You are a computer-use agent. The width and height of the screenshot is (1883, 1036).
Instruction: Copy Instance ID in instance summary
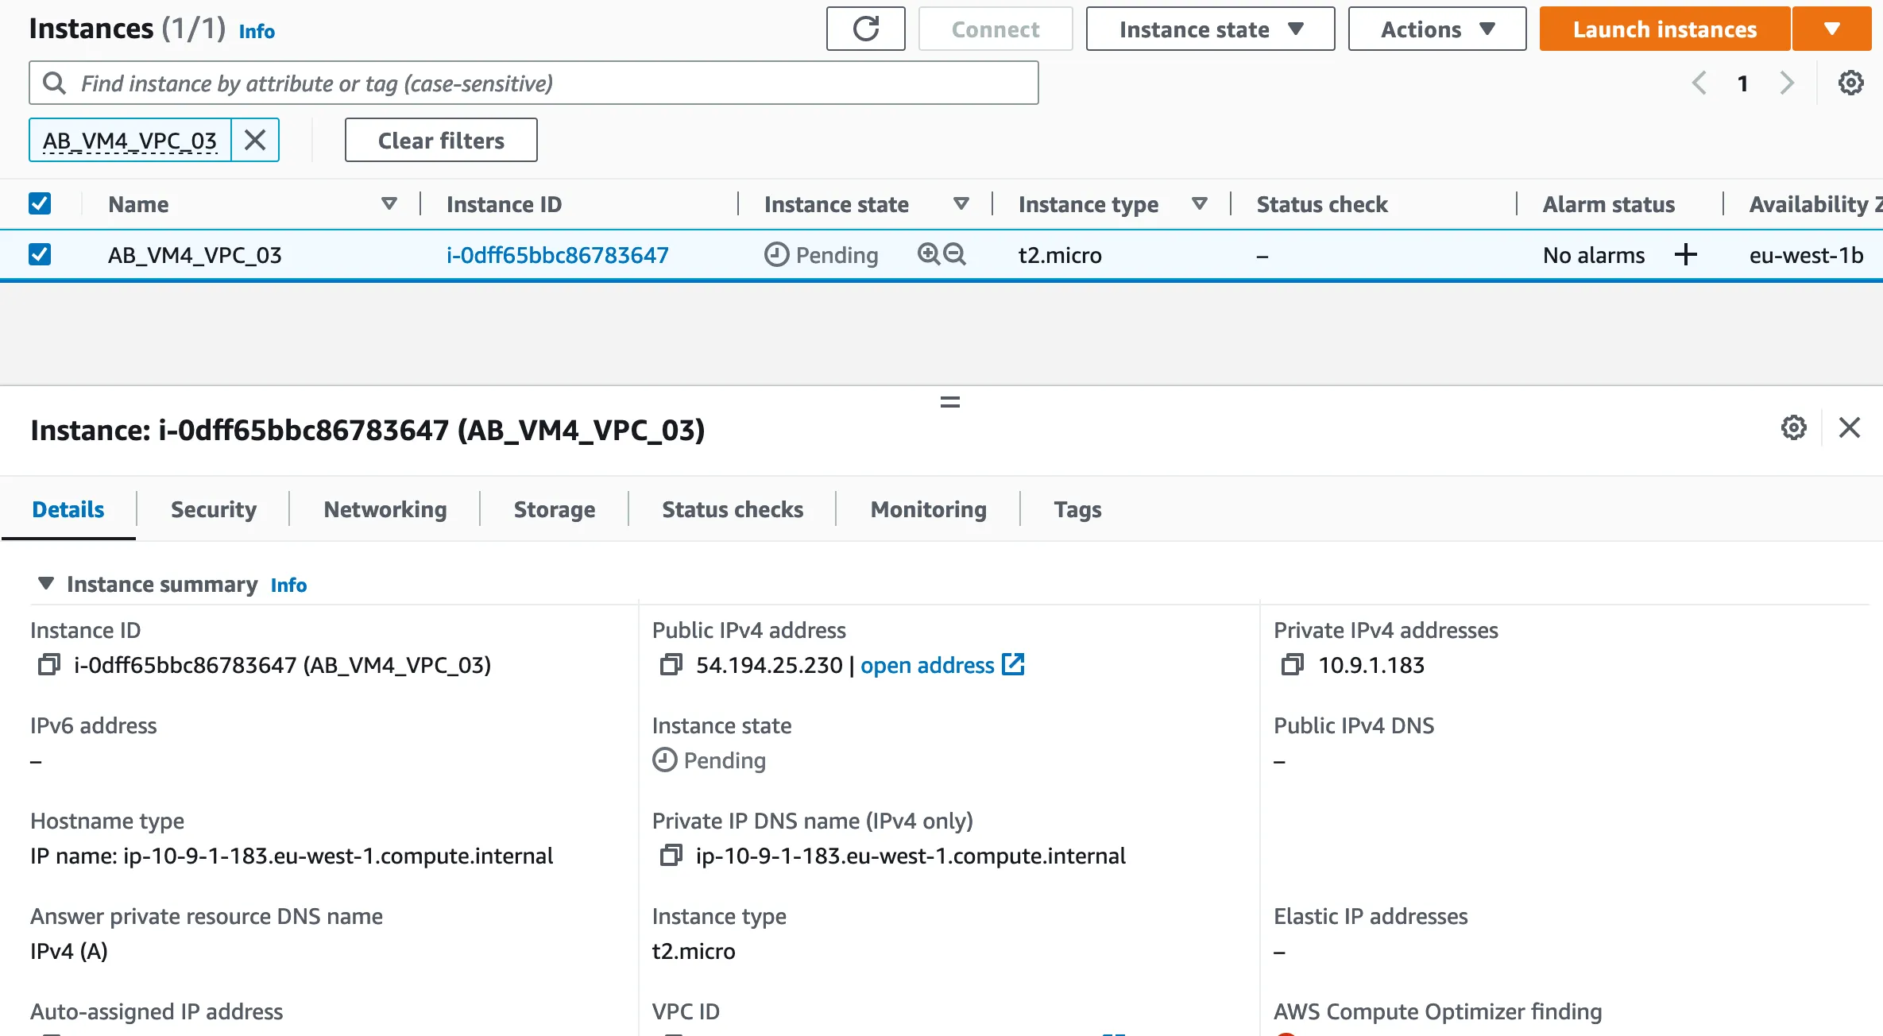tap(48, 664)
